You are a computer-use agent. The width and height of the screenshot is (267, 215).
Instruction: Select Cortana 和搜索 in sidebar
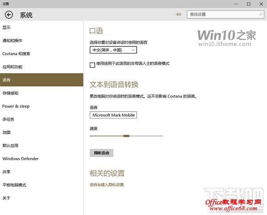coord(41,54)
